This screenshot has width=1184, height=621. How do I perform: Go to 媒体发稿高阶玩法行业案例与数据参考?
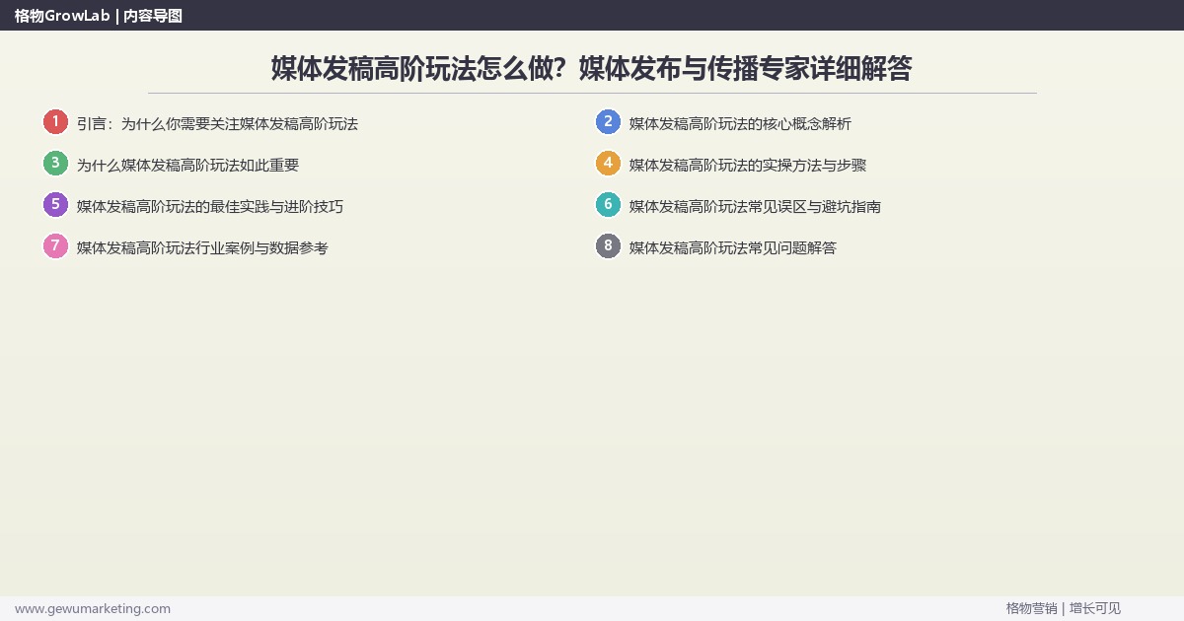202,248
